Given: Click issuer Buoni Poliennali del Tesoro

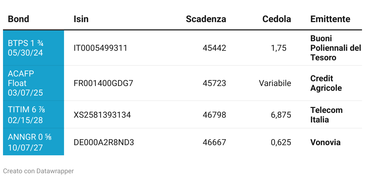Looking at the screenshot, I should click(336, 48).
